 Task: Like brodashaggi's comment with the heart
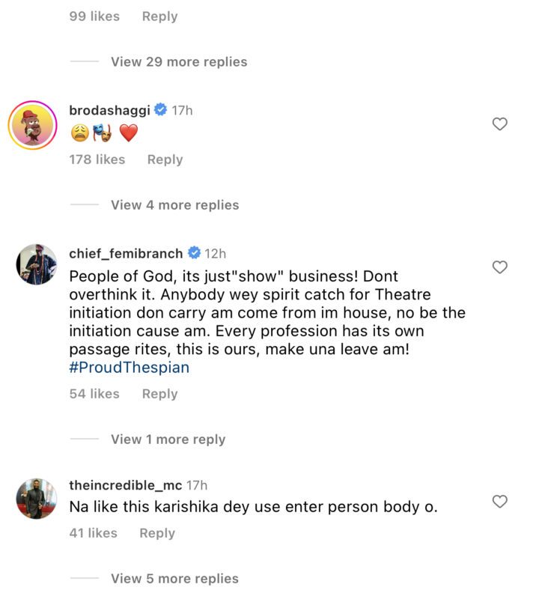[499, 124]
